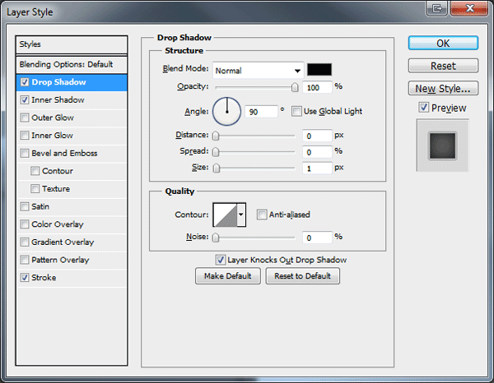Click the Size slider handle

pos(216,168)
